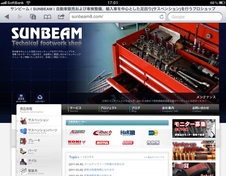
Task: Click the SUNBEAM logo
Action: (x=47, y=34)
